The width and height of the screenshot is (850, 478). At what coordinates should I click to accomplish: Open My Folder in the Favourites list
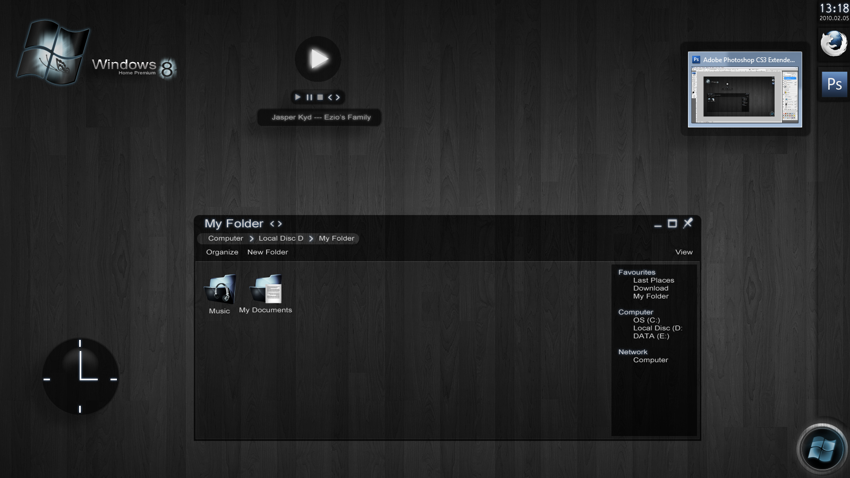point(651,296)
